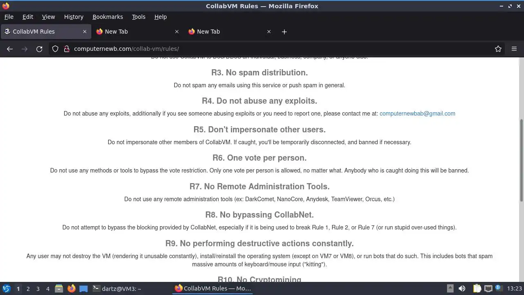Click the sentence listing DarkComet, NanoCore, Anydesk
The image size is (524, 295).
click(260, 199)
